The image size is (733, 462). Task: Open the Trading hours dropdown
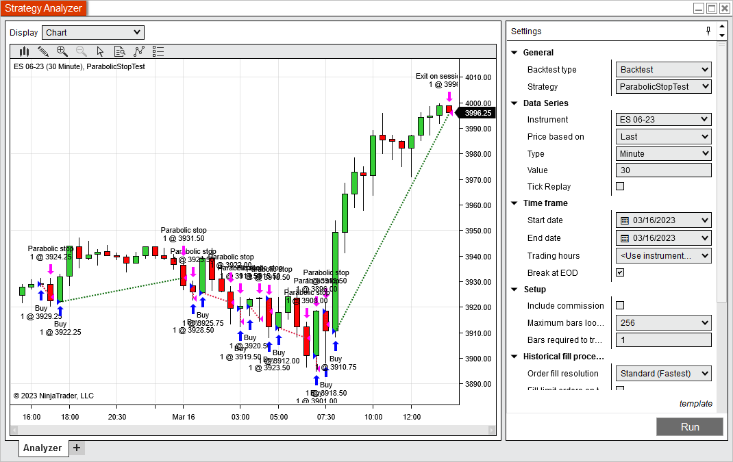coord(663,255)
